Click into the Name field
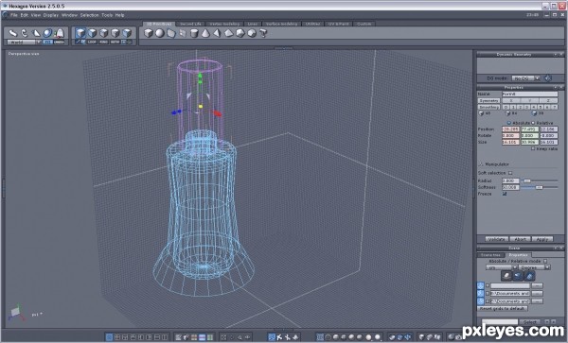Viewport: 568px width, 343px height. click(x=529, y=94)
